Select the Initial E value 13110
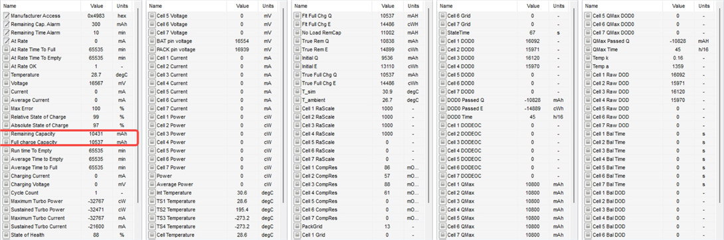This screenshot has height=240, width=724. pyautogui.click(x=387, y=66)
